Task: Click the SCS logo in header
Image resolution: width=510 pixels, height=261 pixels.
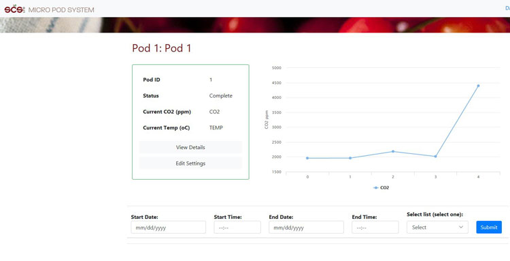Action: coord(15,9)
